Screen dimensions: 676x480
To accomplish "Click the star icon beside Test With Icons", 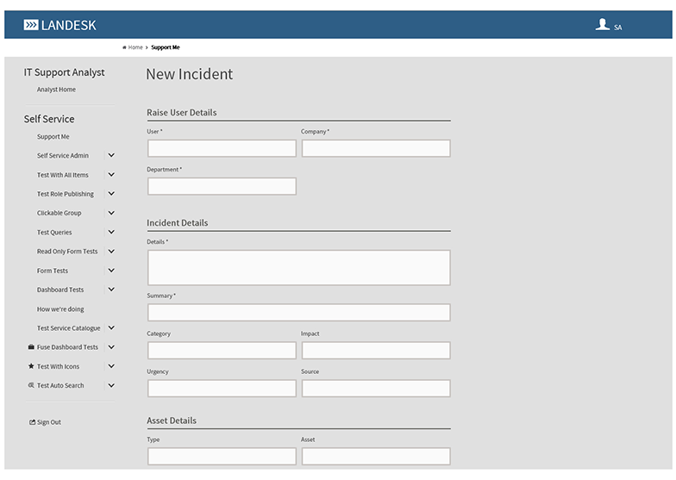I will [x=31, y=366].
